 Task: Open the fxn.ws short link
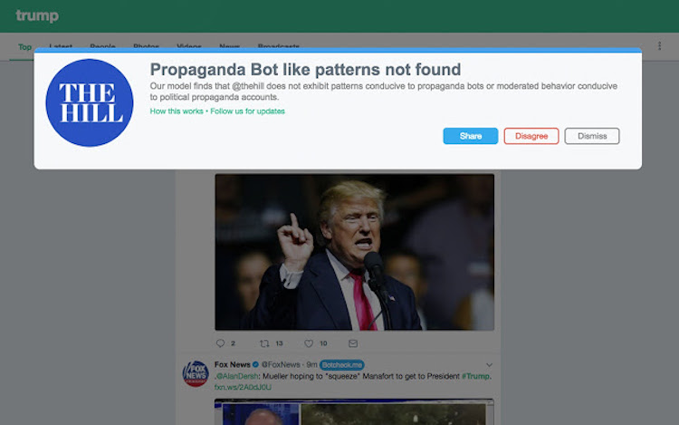tap(243, 387)
